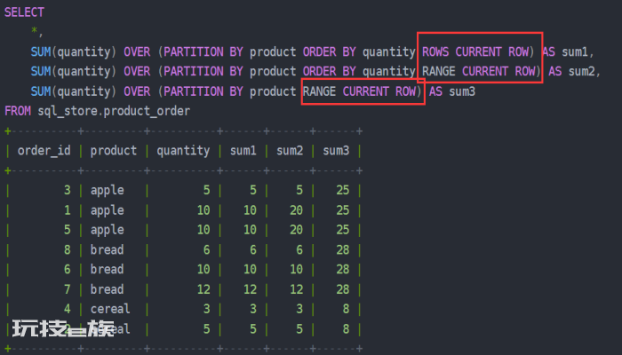622x355 pixels.
Task: Click the first apple row product cell
Action: click(108, 191)
